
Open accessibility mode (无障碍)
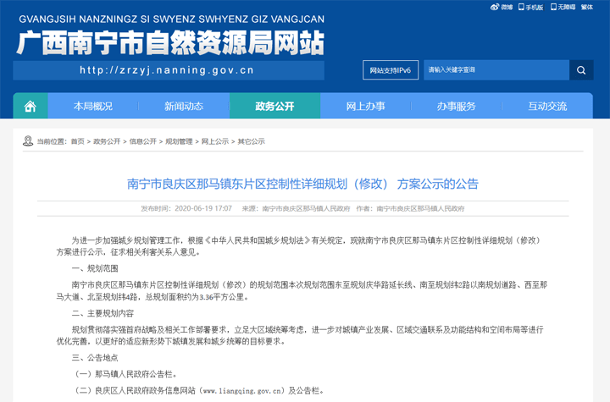[x=563, y=7]
